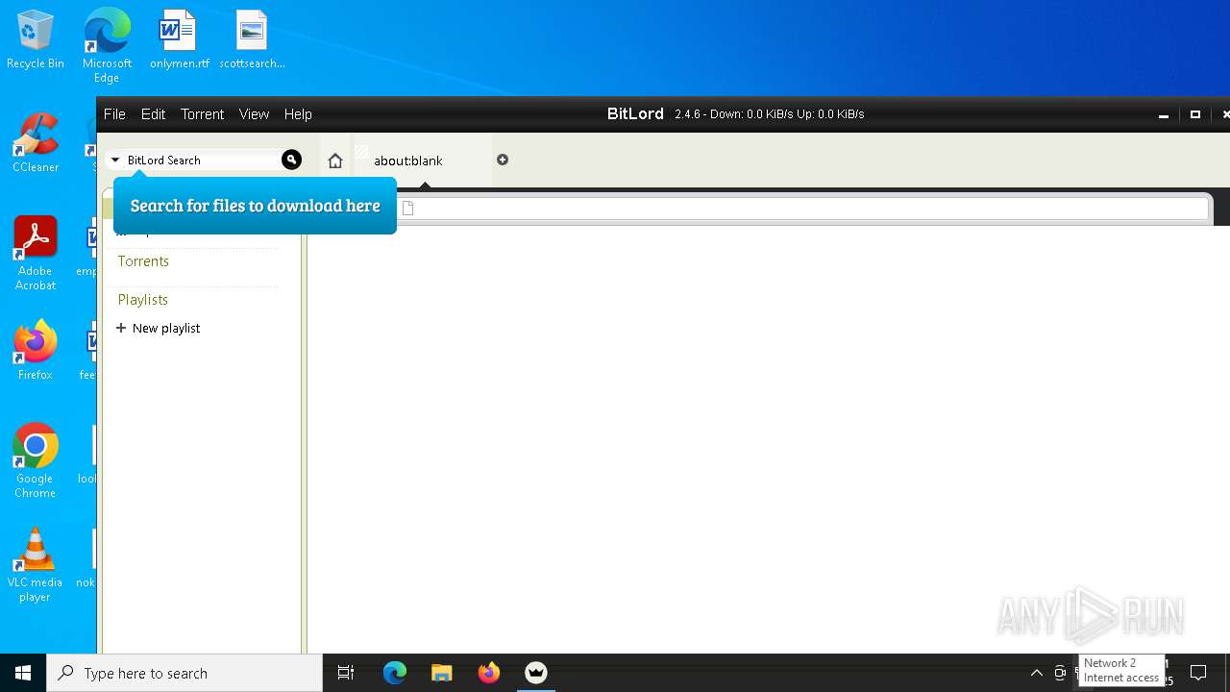Open Microsoft Edge desktop shortcut
Image resolution: width=1230 pixels, height=692 pixels.
(107, 45)
